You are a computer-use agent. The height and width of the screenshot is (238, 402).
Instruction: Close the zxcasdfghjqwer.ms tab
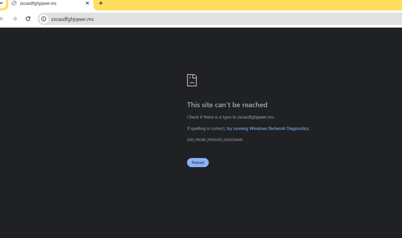pos(87,3)
